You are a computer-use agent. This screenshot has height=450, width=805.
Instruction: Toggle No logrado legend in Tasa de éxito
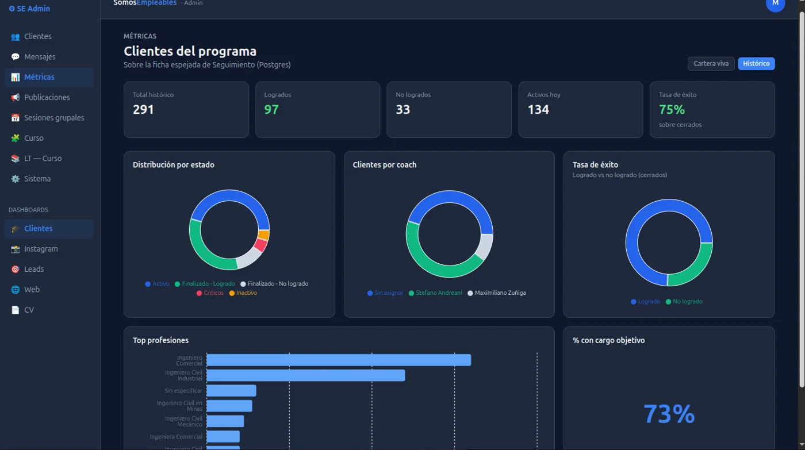(x=684, y=302)
